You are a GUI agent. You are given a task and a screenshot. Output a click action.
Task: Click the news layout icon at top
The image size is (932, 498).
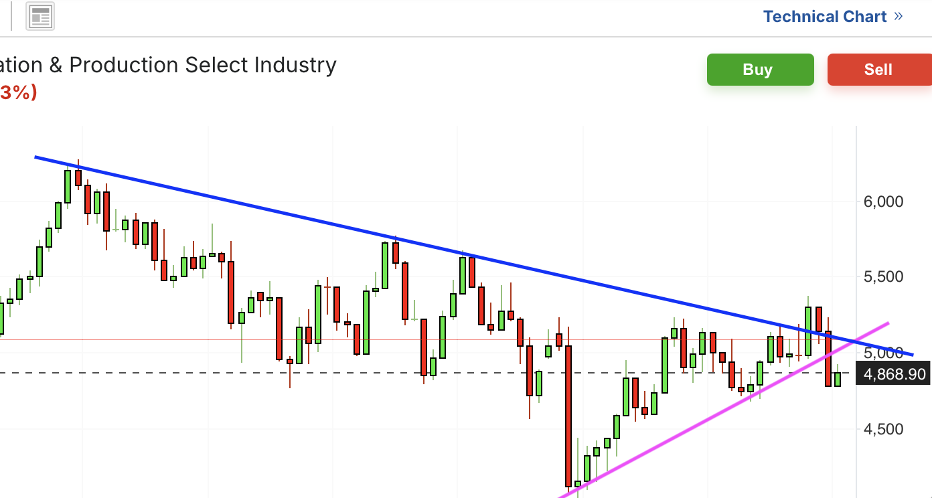pos(40,17)
